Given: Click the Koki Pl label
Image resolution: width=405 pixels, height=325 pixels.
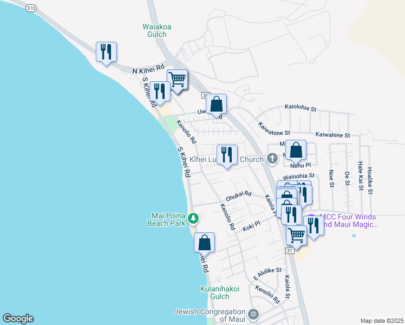Looking at the screenshot, I should coord(251,226).
